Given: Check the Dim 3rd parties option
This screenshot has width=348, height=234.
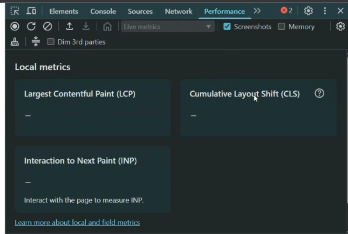Looking at the screenshot, I should tap(51, 42).
